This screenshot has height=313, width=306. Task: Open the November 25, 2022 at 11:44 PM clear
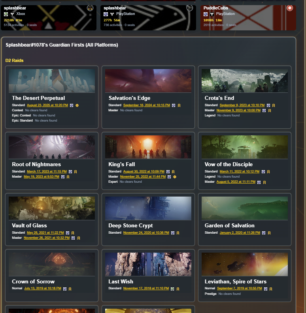click(x=143, y=177)
